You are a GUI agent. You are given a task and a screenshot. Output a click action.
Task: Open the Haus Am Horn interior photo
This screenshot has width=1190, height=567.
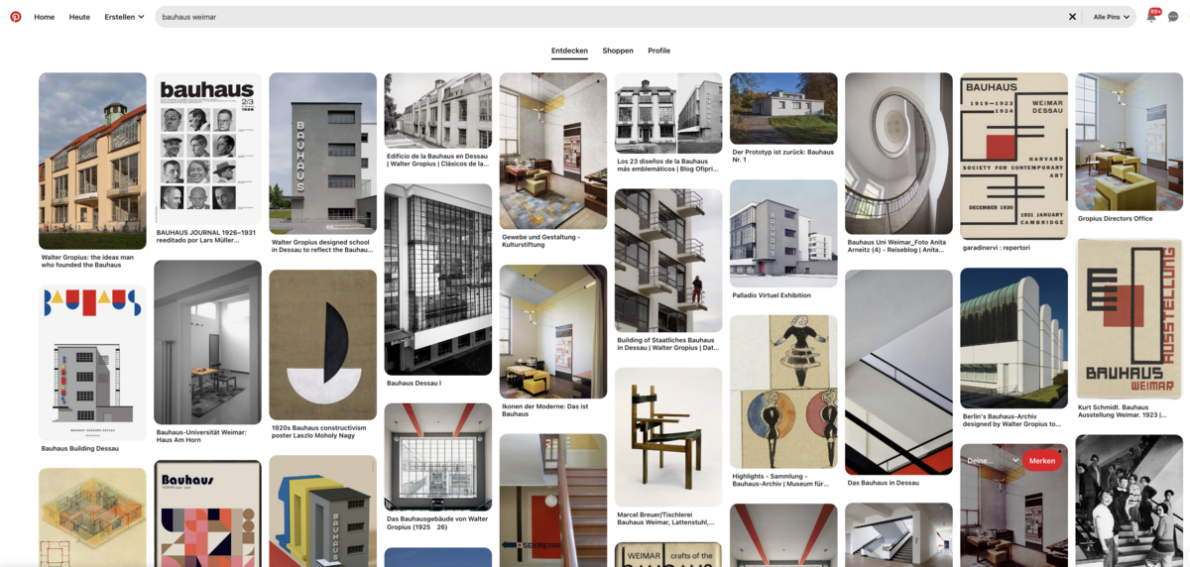207,343
